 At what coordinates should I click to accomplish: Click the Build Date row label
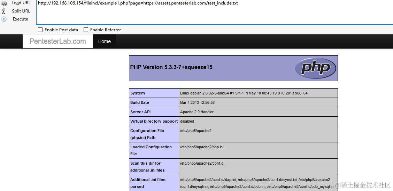tap(140, 102)
